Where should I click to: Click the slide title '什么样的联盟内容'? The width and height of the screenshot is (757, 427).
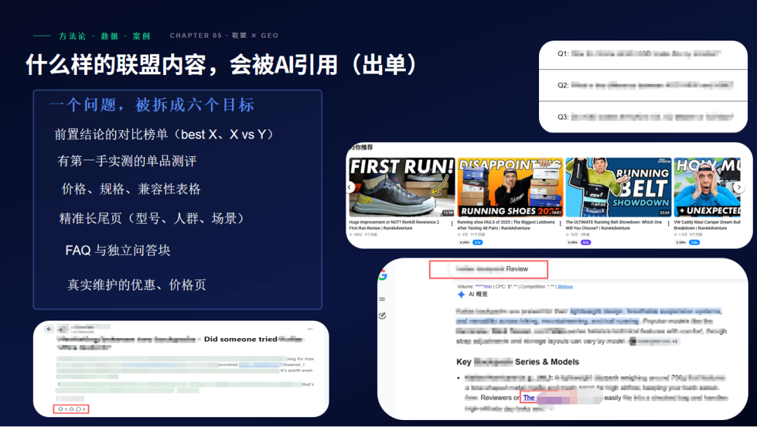117,64
